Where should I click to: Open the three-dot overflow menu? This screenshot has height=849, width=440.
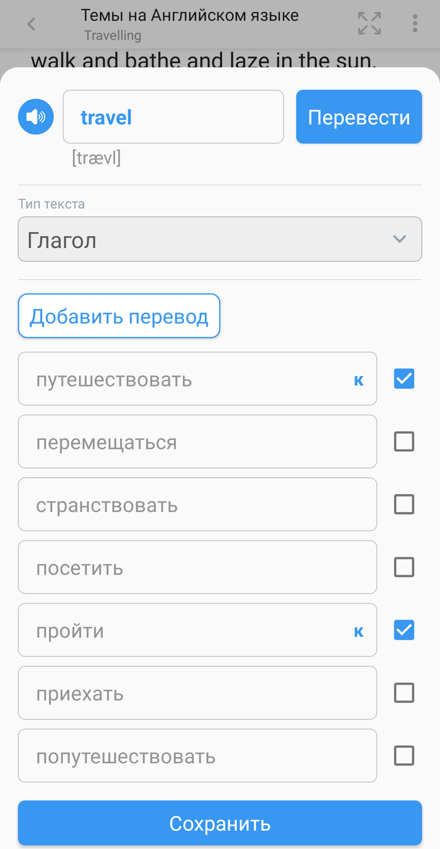coord(415,23)
